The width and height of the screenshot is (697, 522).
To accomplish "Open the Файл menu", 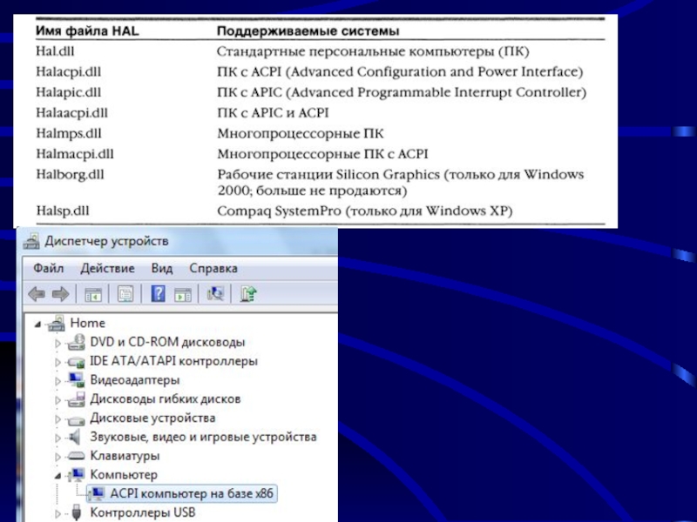I will click(x=48, y=268).
